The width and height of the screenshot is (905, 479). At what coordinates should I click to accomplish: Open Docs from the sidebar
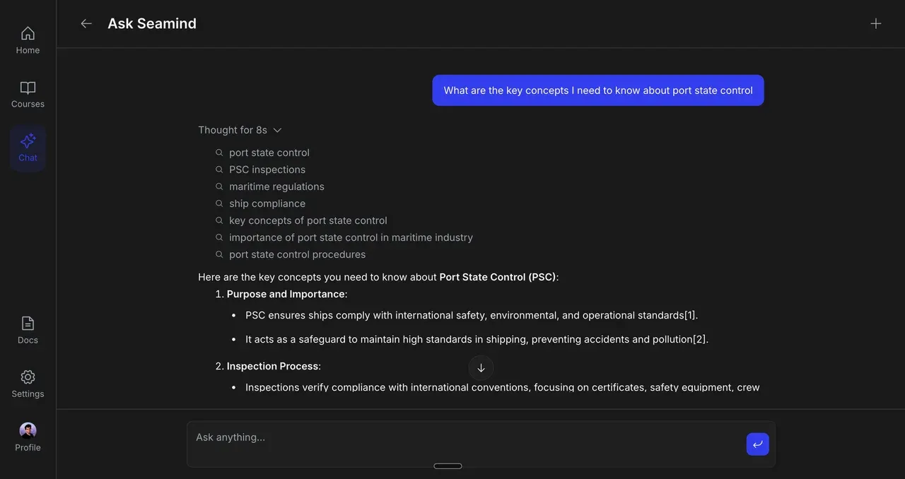coord(28,330)
